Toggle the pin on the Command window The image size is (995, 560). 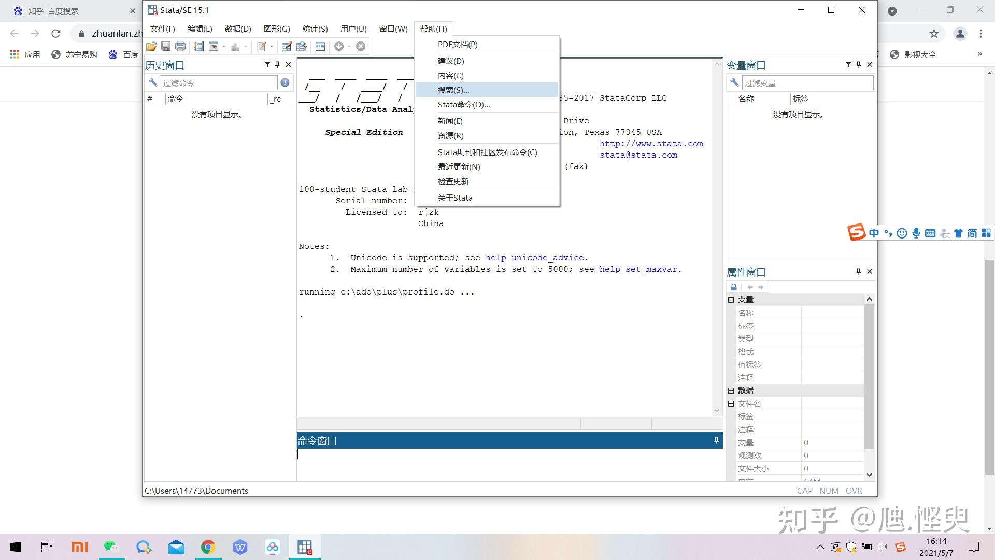click(716, 440)
